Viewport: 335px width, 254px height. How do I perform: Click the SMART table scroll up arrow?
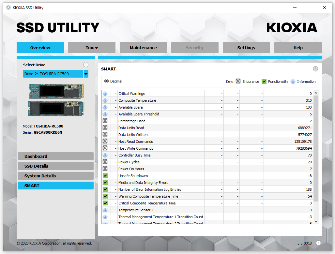[316, 93]
